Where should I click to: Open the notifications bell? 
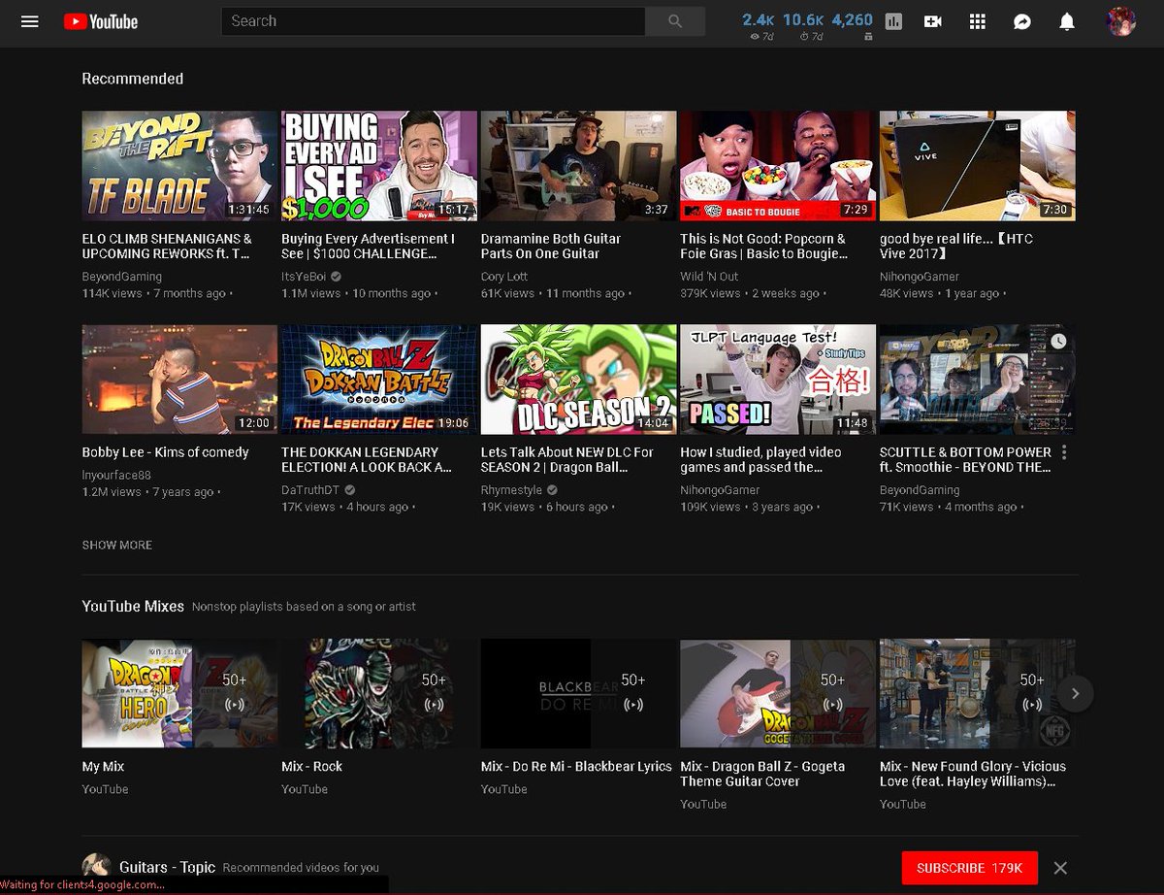click(x=1067, y=21)
